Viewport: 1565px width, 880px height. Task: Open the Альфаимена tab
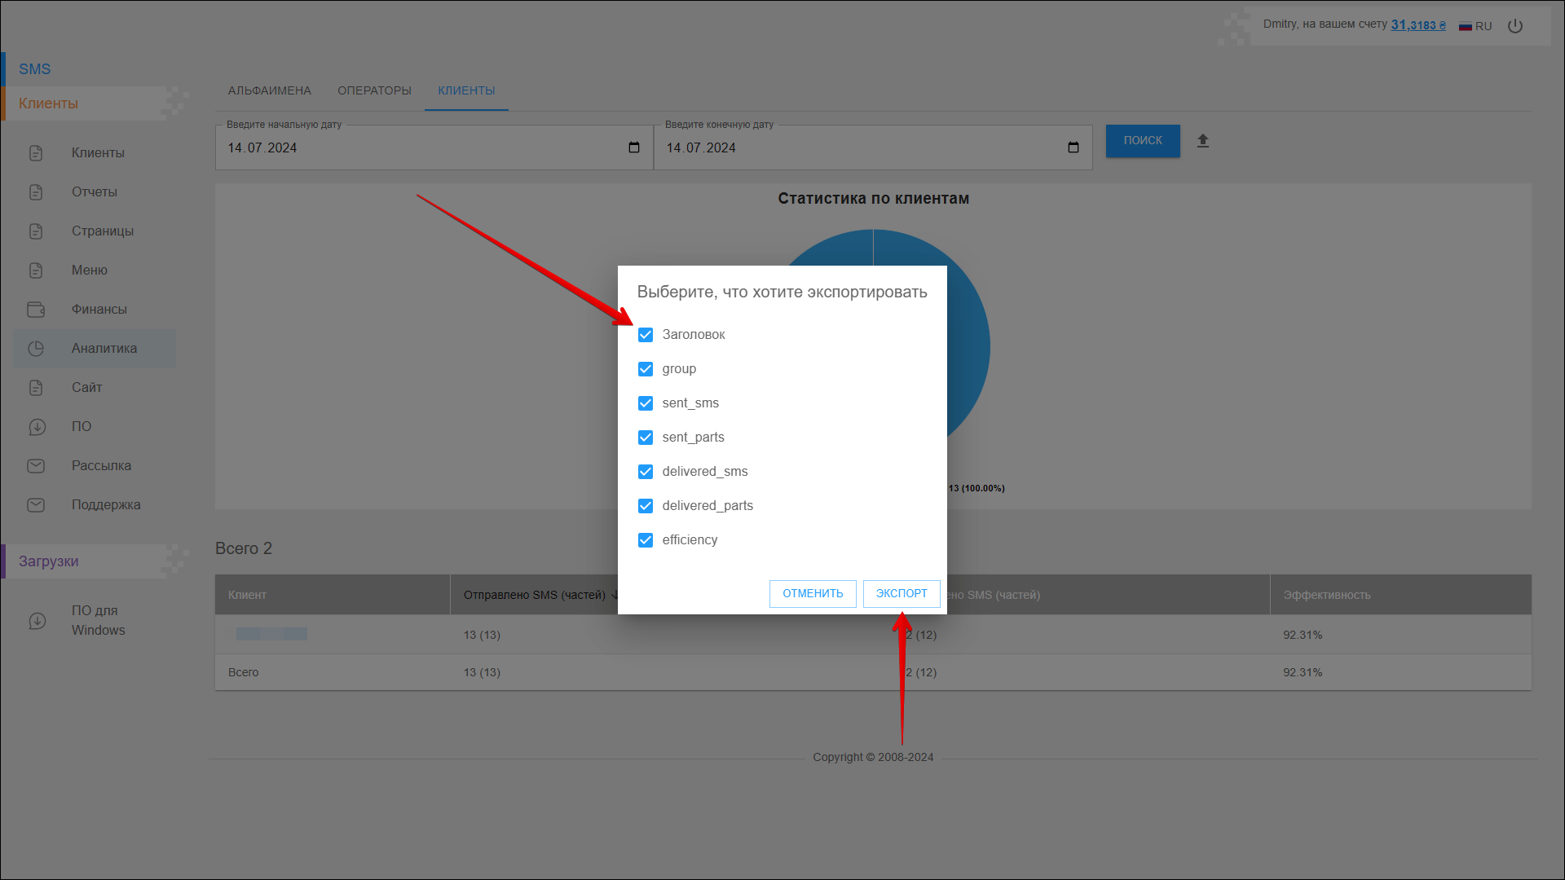(270, 90)
